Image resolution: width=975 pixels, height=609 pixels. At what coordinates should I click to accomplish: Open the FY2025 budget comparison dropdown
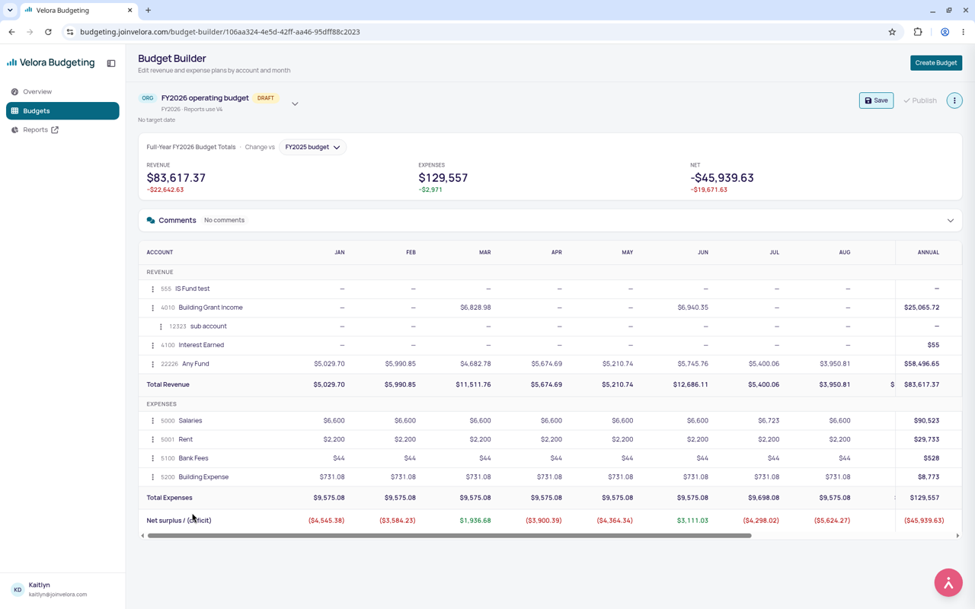pyautogui.click(x=312, y=147)
